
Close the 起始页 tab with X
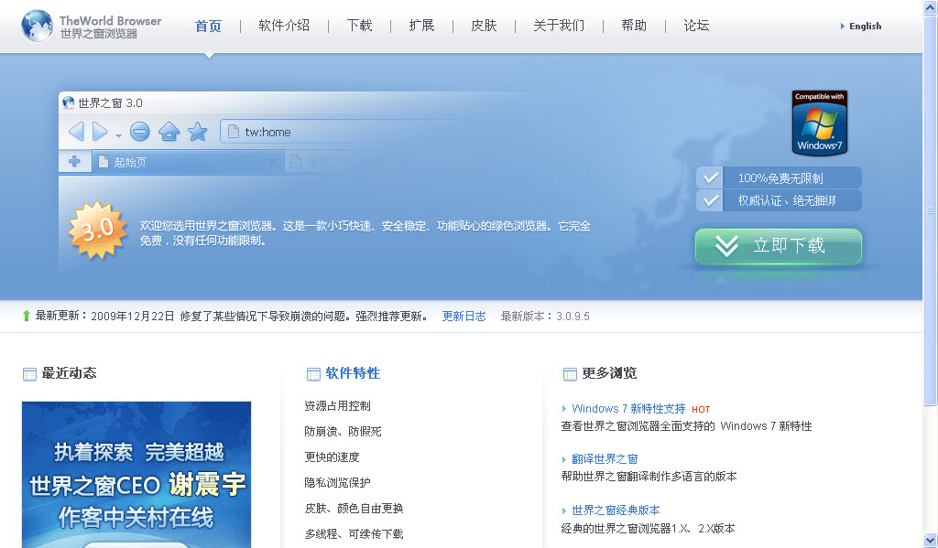(272, 161)
